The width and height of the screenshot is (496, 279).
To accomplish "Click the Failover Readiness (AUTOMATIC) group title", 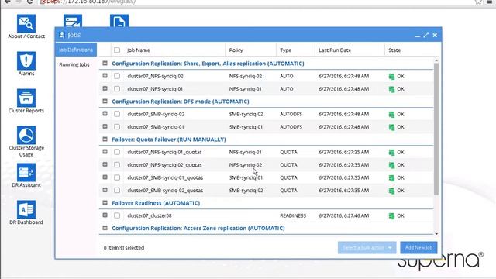I will click(156, 203).
